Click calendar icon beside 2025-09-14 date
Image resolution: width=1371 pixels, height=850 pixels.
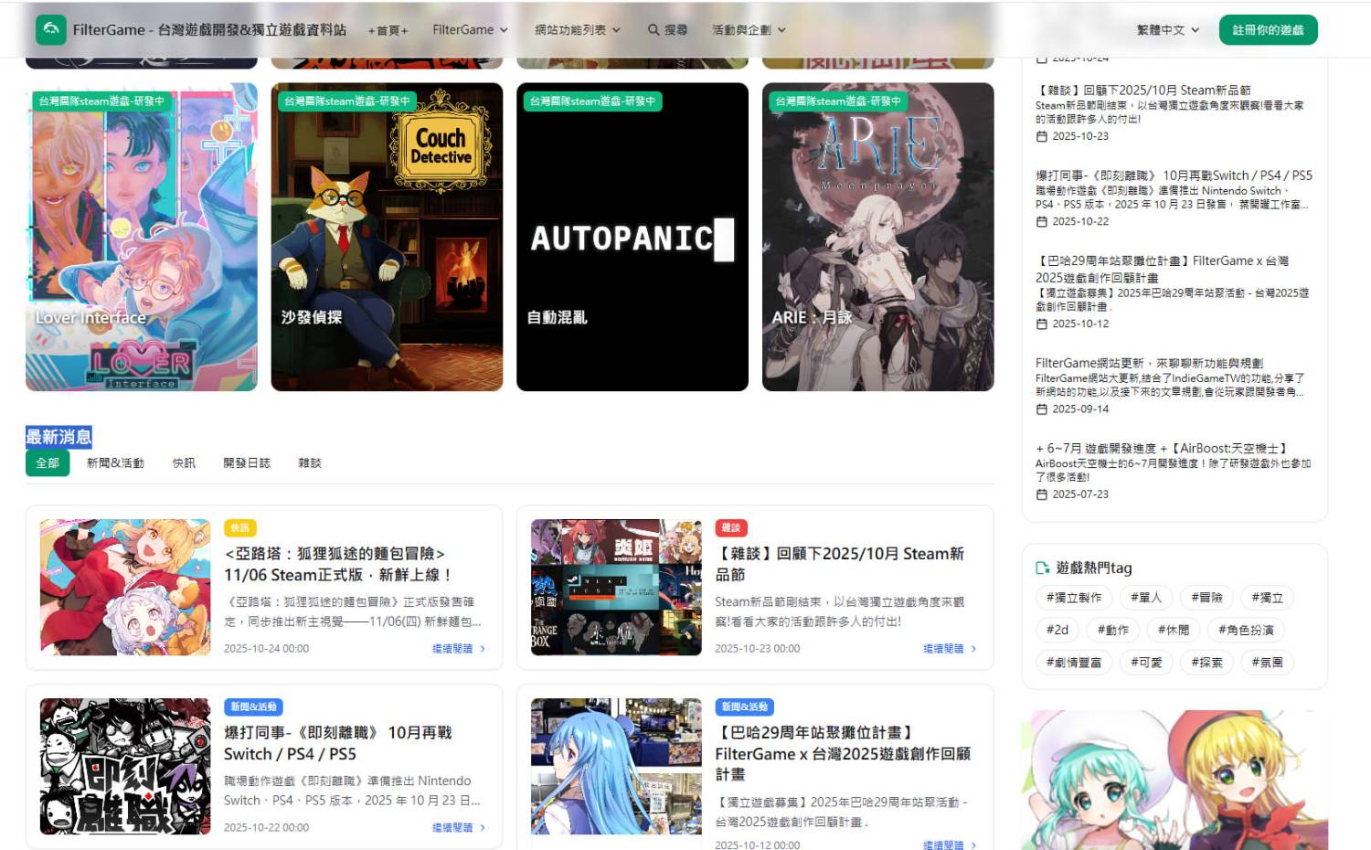click(1041, 409)
